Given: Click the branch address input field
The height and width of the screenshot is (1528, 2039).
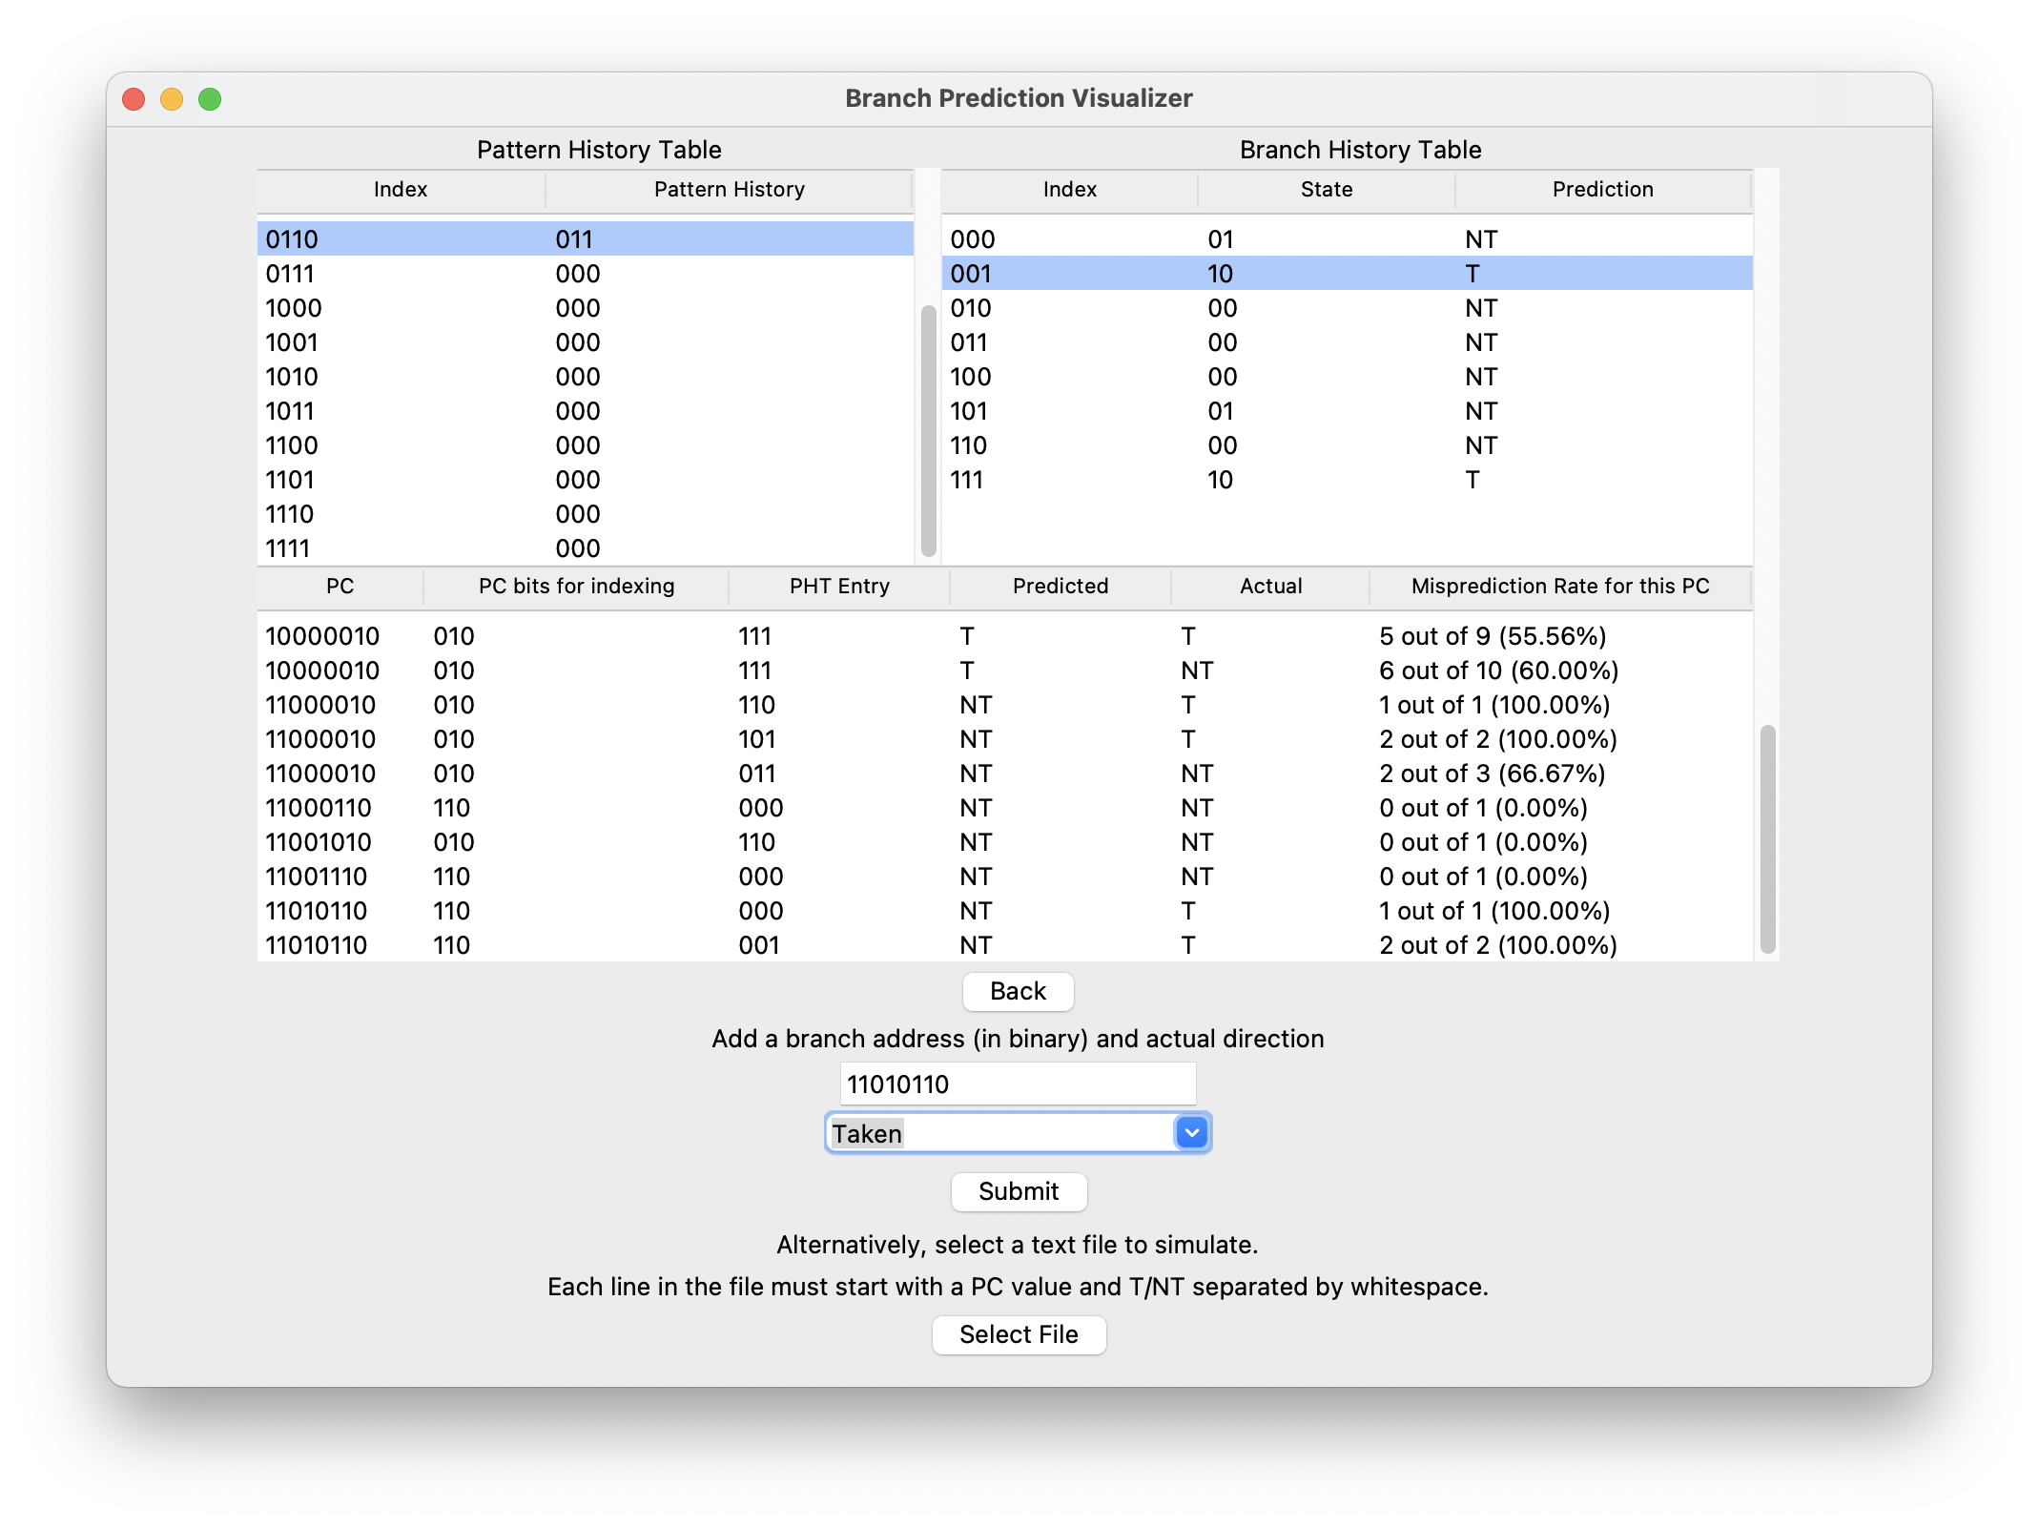Looking at the screenshot, I should [1018, 1084].
